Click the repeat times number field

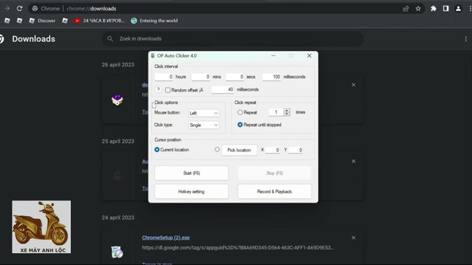tap(276, 112)
